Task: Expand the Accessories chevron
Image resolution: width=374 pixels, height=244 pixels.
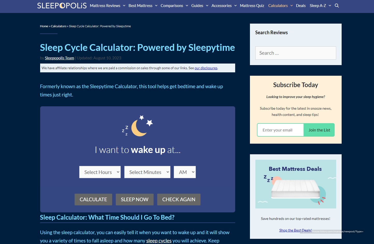Action: point(235,5)
